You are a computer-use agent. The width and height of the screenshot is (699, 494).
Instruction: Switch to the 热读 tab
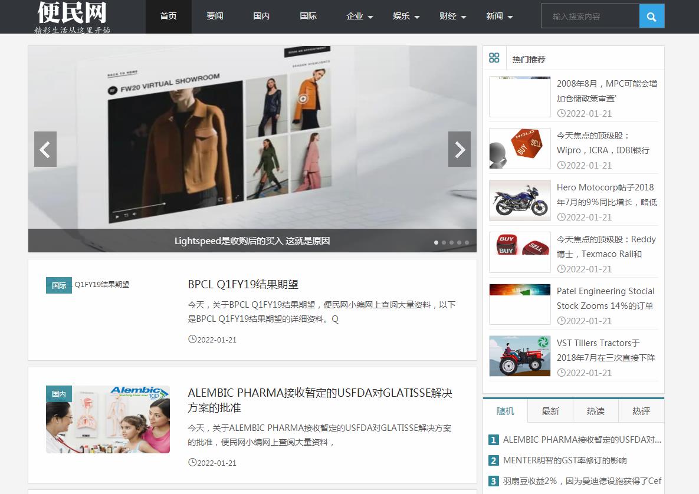click(596, 411)
